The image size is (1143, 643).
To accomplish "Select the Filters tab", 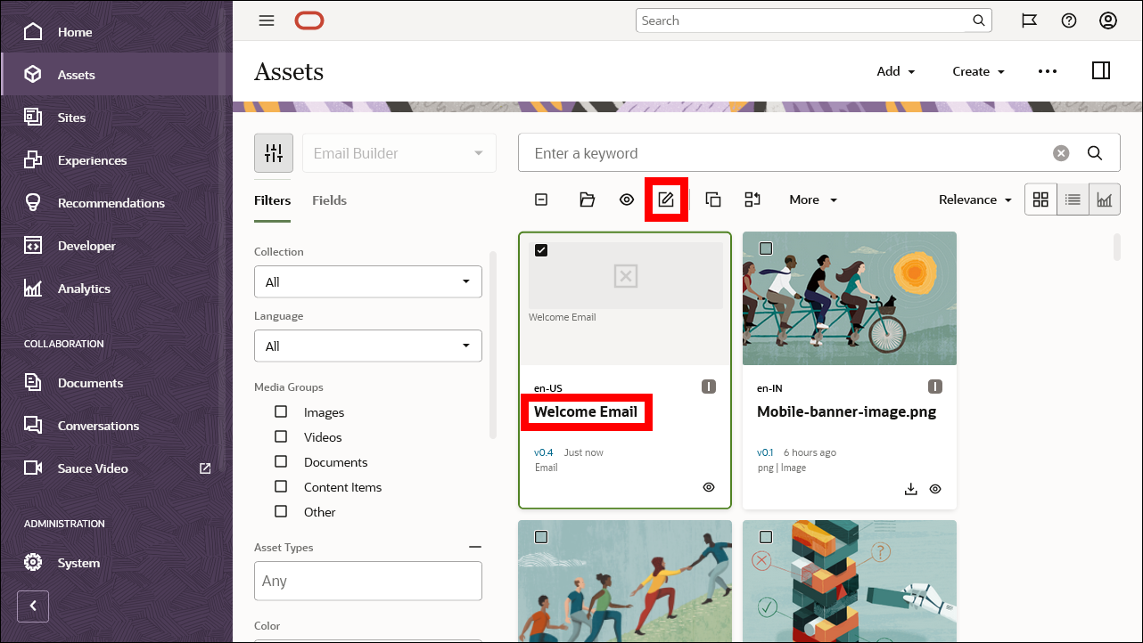I will coord(272,200).
